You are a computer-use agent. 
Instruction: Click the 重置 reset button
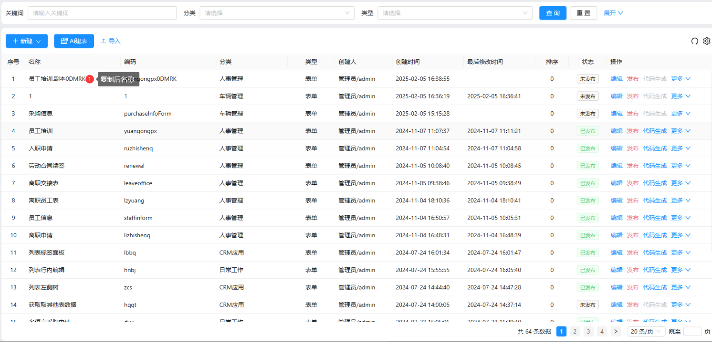(583, 13)
